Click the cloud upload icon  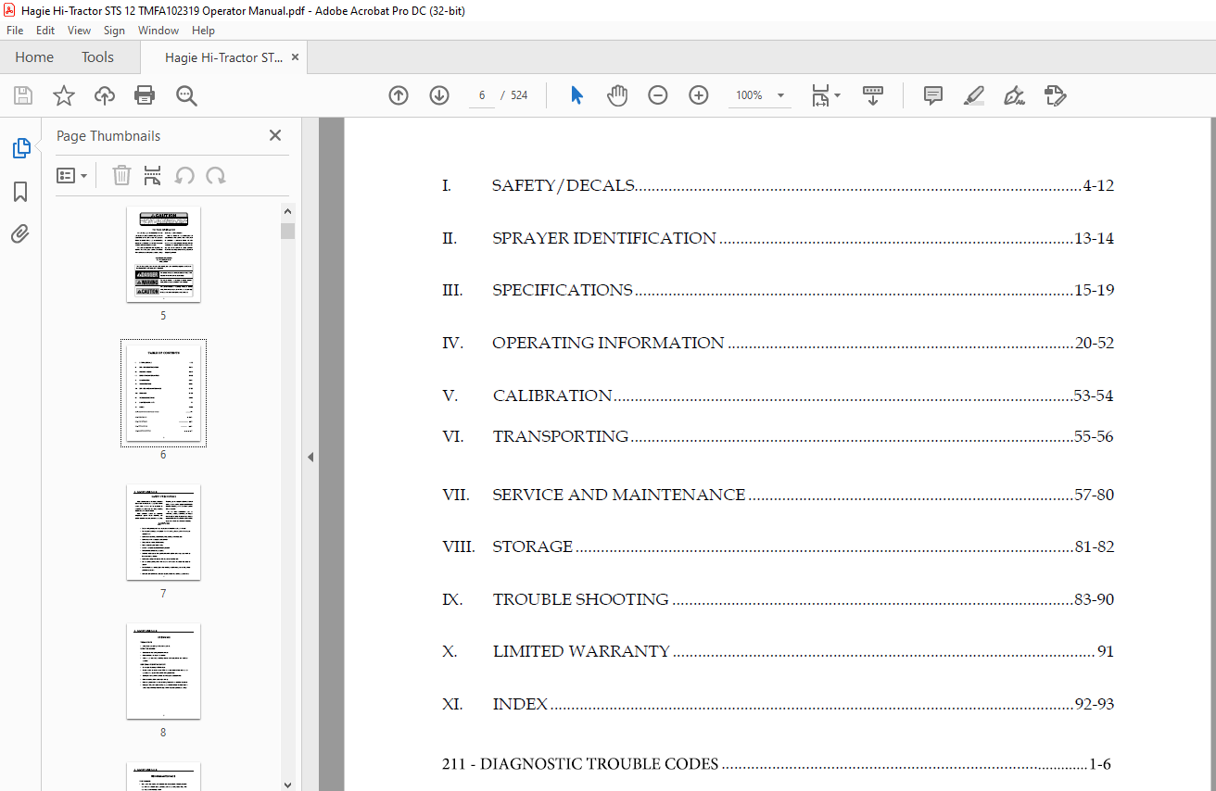[x=105, y=95]
